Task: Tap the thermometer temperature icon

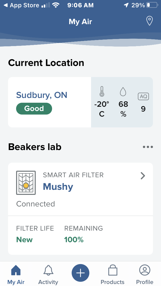Action: click(x=102, y=92)
